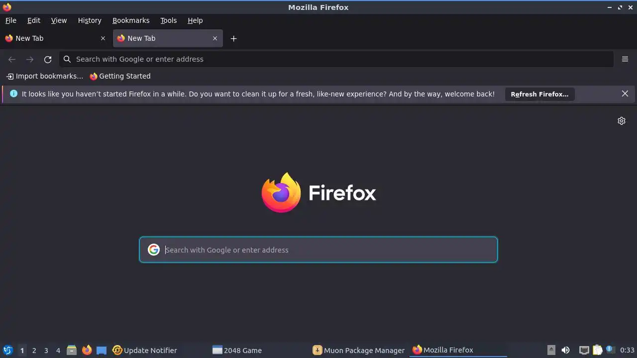Viewport: 637px width, 358px height.
Task: Dismiss the refresh Firefox notification bar
Action: [625, 93]
